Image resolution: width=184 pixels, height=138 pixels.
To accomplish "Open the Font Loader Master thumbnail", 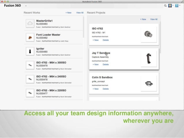I will coord(30,37).
